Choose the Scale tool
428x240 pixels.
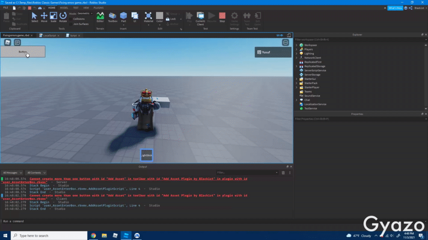[x=53, y=17]
